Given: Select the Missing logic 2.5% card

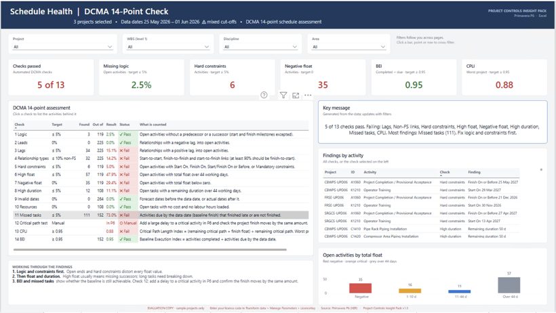Looking at the screenshot, I should point(142,77).
